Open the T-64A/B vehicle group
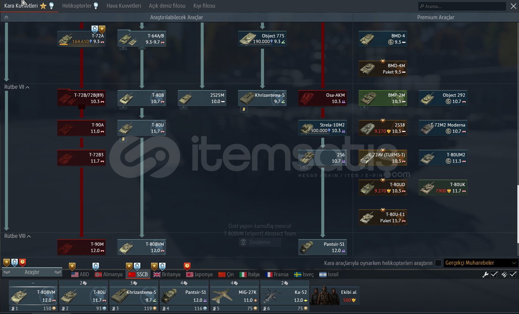This screenshot has width=519, height=314. [x=142, y=39]
